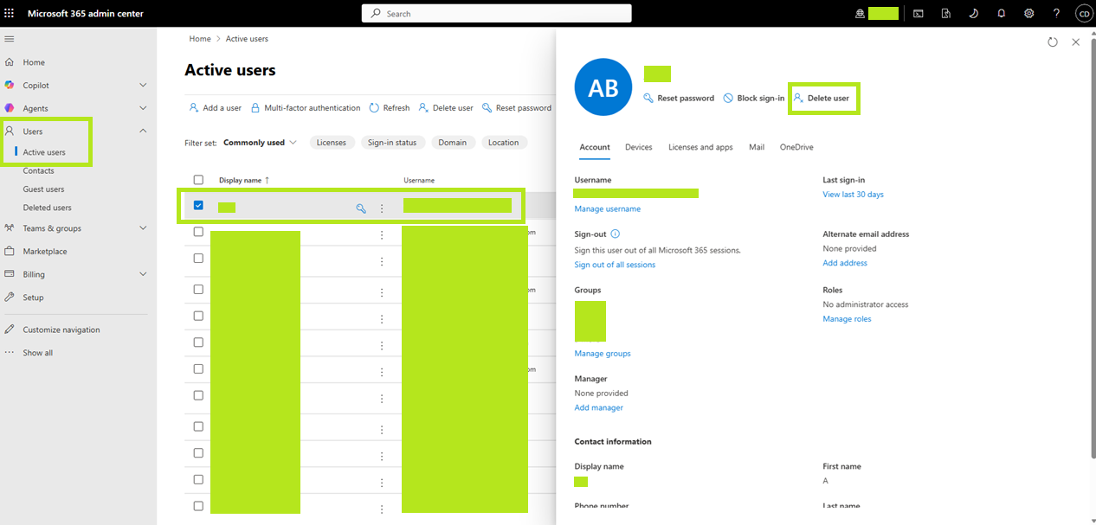Switch to the Licenses and apps tab
The image size is (1096, 525).
tap(700, 147)
